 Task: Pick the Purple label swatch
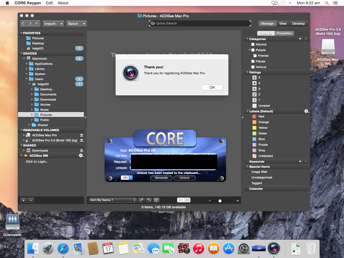(255, 145)
